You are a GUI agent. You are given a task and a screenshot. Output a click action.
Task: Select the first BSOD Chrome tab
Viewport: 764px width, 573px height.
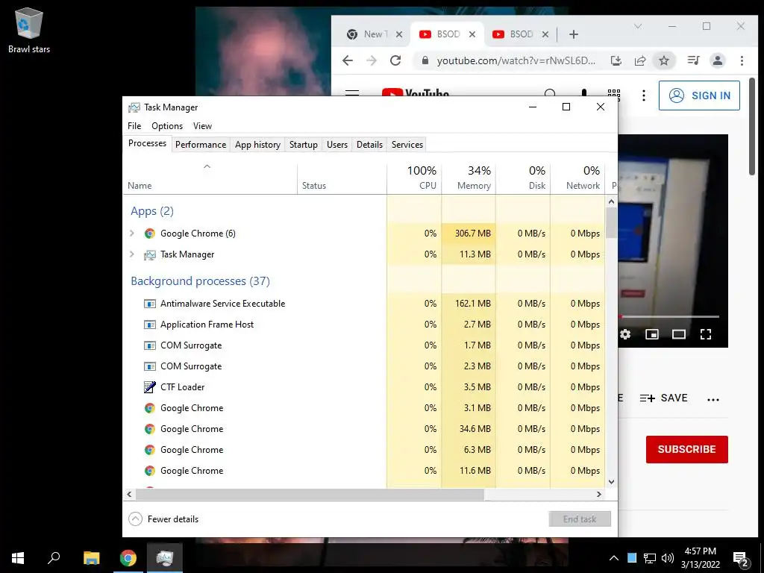pos(448,34)
